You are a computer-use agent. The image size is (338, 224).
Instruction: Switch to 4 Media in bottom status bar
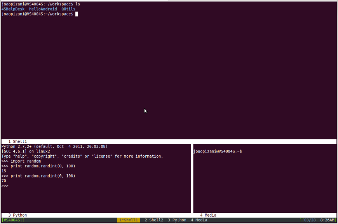(x=199, y=220)
